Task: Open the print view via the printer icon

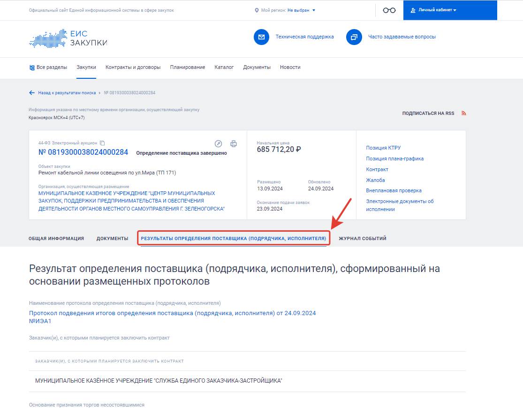Action: pos(233,144)
